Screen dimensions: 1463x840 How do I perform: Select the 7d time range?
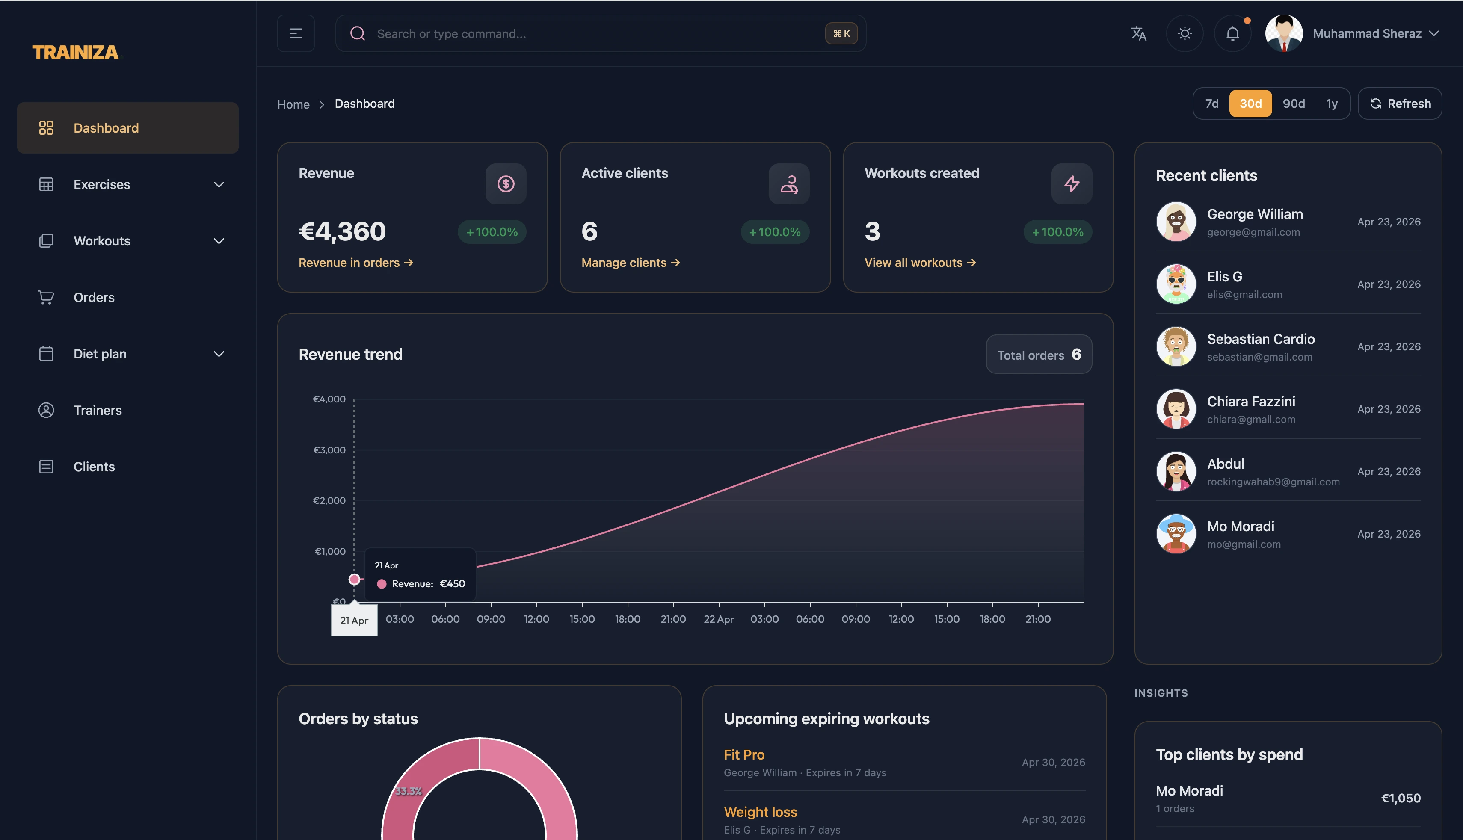[1212, 104]
